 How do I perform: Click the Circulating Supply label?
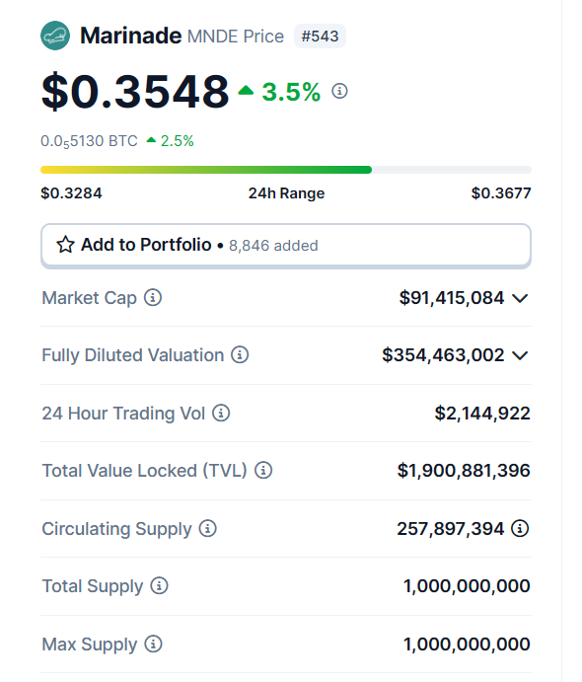point(116,529)
